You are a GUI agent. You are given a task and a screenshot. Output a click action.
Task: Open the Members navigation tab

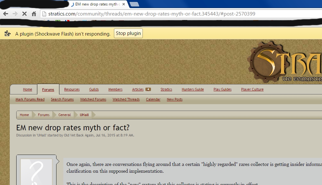[x=116, y=90]
